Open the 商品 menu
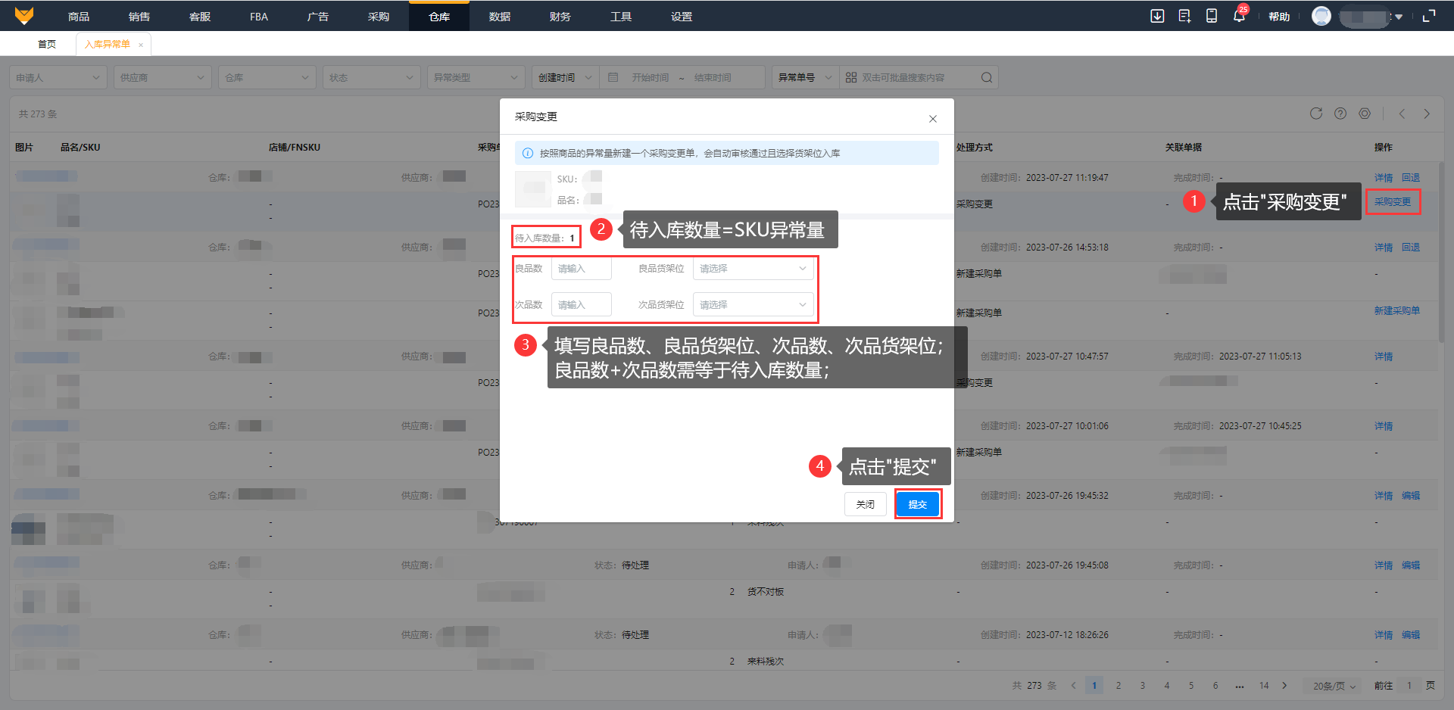The width and height of the screenshot is (1454, 710). (x=79, y=16)
